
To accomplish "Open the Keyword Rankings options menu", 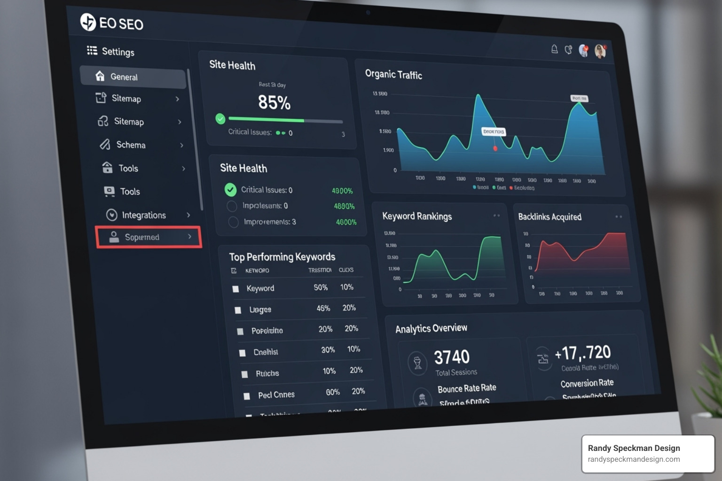I will [x=497, y=216].
